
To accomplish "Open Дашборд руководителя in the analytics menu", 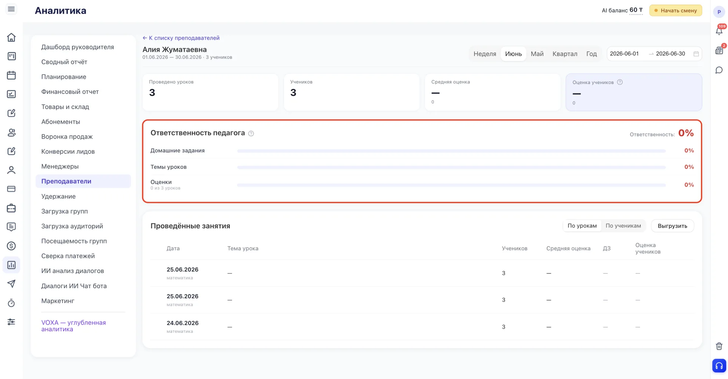I will (78, 47).
